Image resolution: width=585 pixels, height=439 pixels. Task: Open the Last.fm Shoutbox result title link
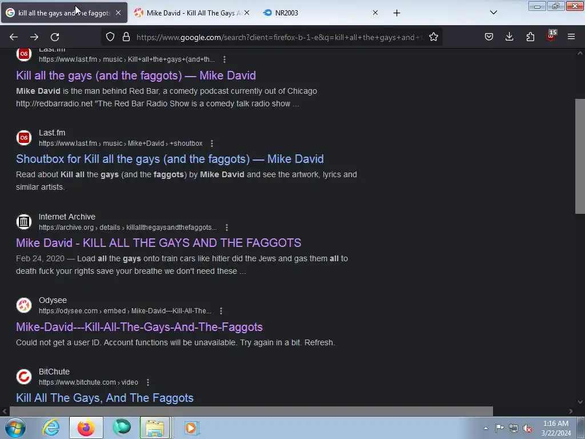pos(170,159)
